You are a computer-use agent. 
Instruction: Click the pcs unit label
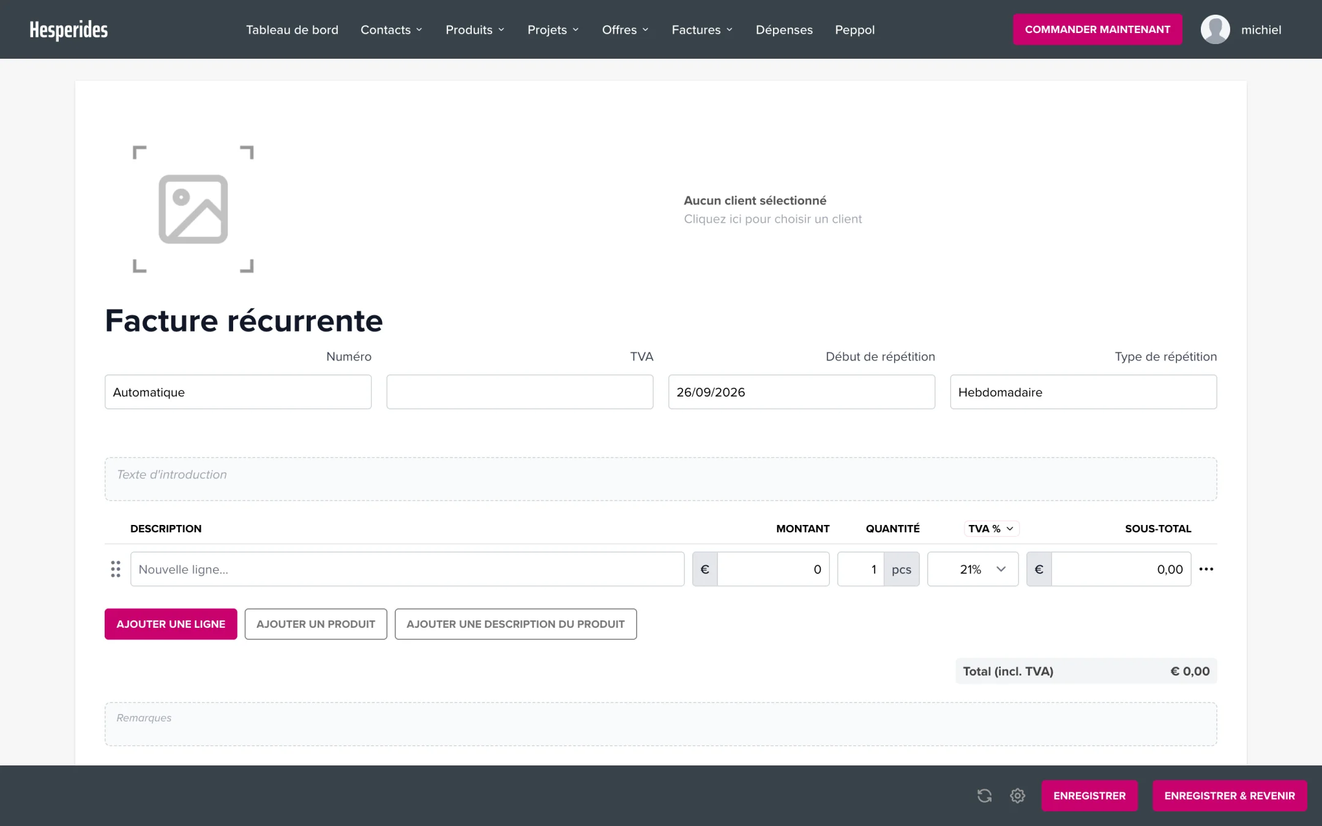(x=902, y=569)
